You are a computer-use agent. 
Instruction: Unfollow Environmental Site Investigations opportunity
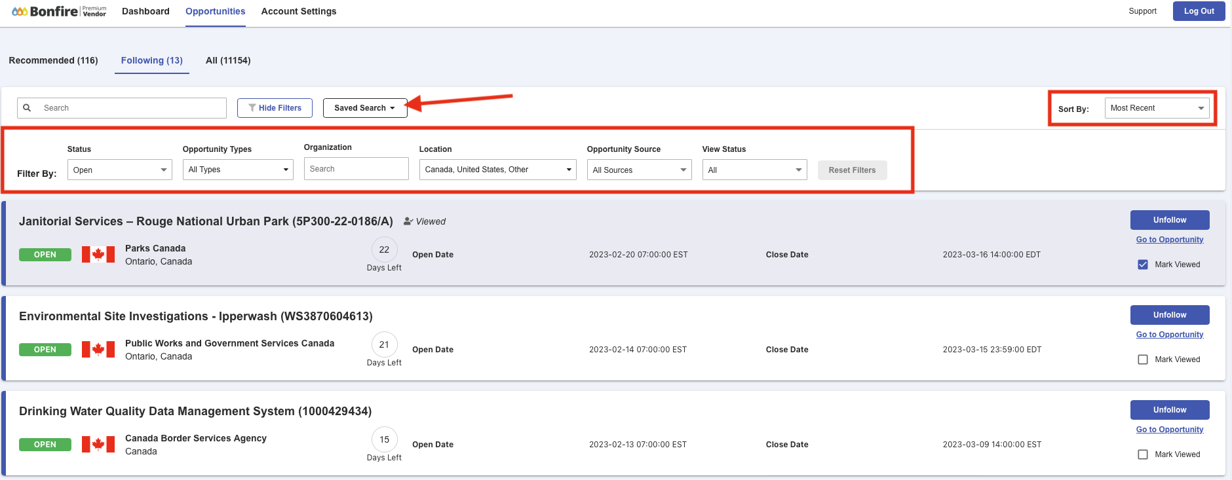(x=1170, y=315)
